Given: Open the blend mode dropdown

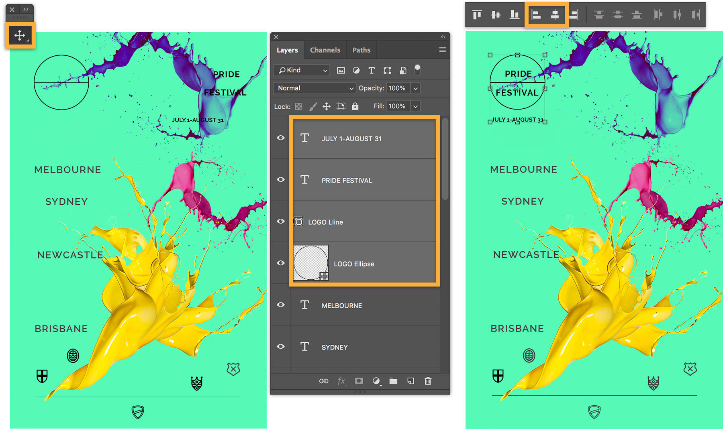Looking at the screenshot, I should click(314, 88).
